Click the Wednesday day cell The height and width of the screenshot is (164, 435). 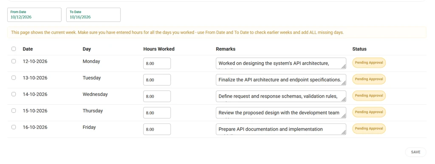[95, 94]
